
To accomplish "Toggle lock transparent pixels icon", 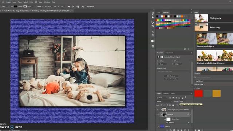I will (162, 105).
